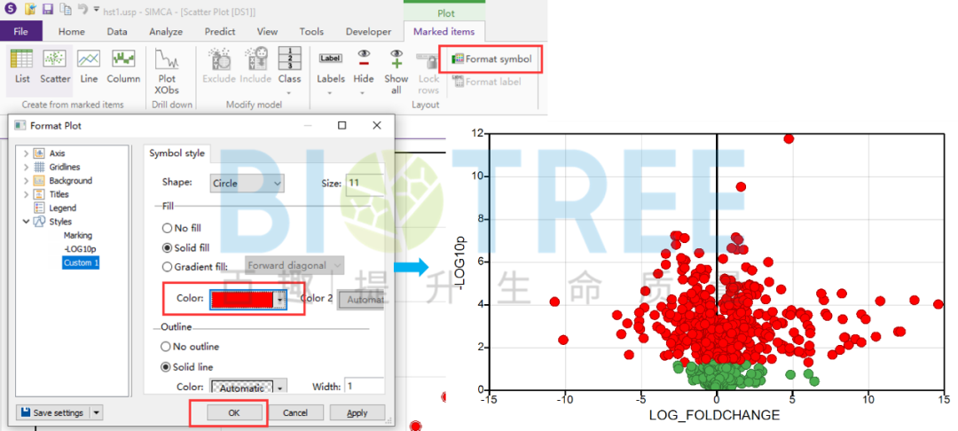
Task: Click the red fill Color swatch
Action: pyautogui.click(x=243, y=300)
